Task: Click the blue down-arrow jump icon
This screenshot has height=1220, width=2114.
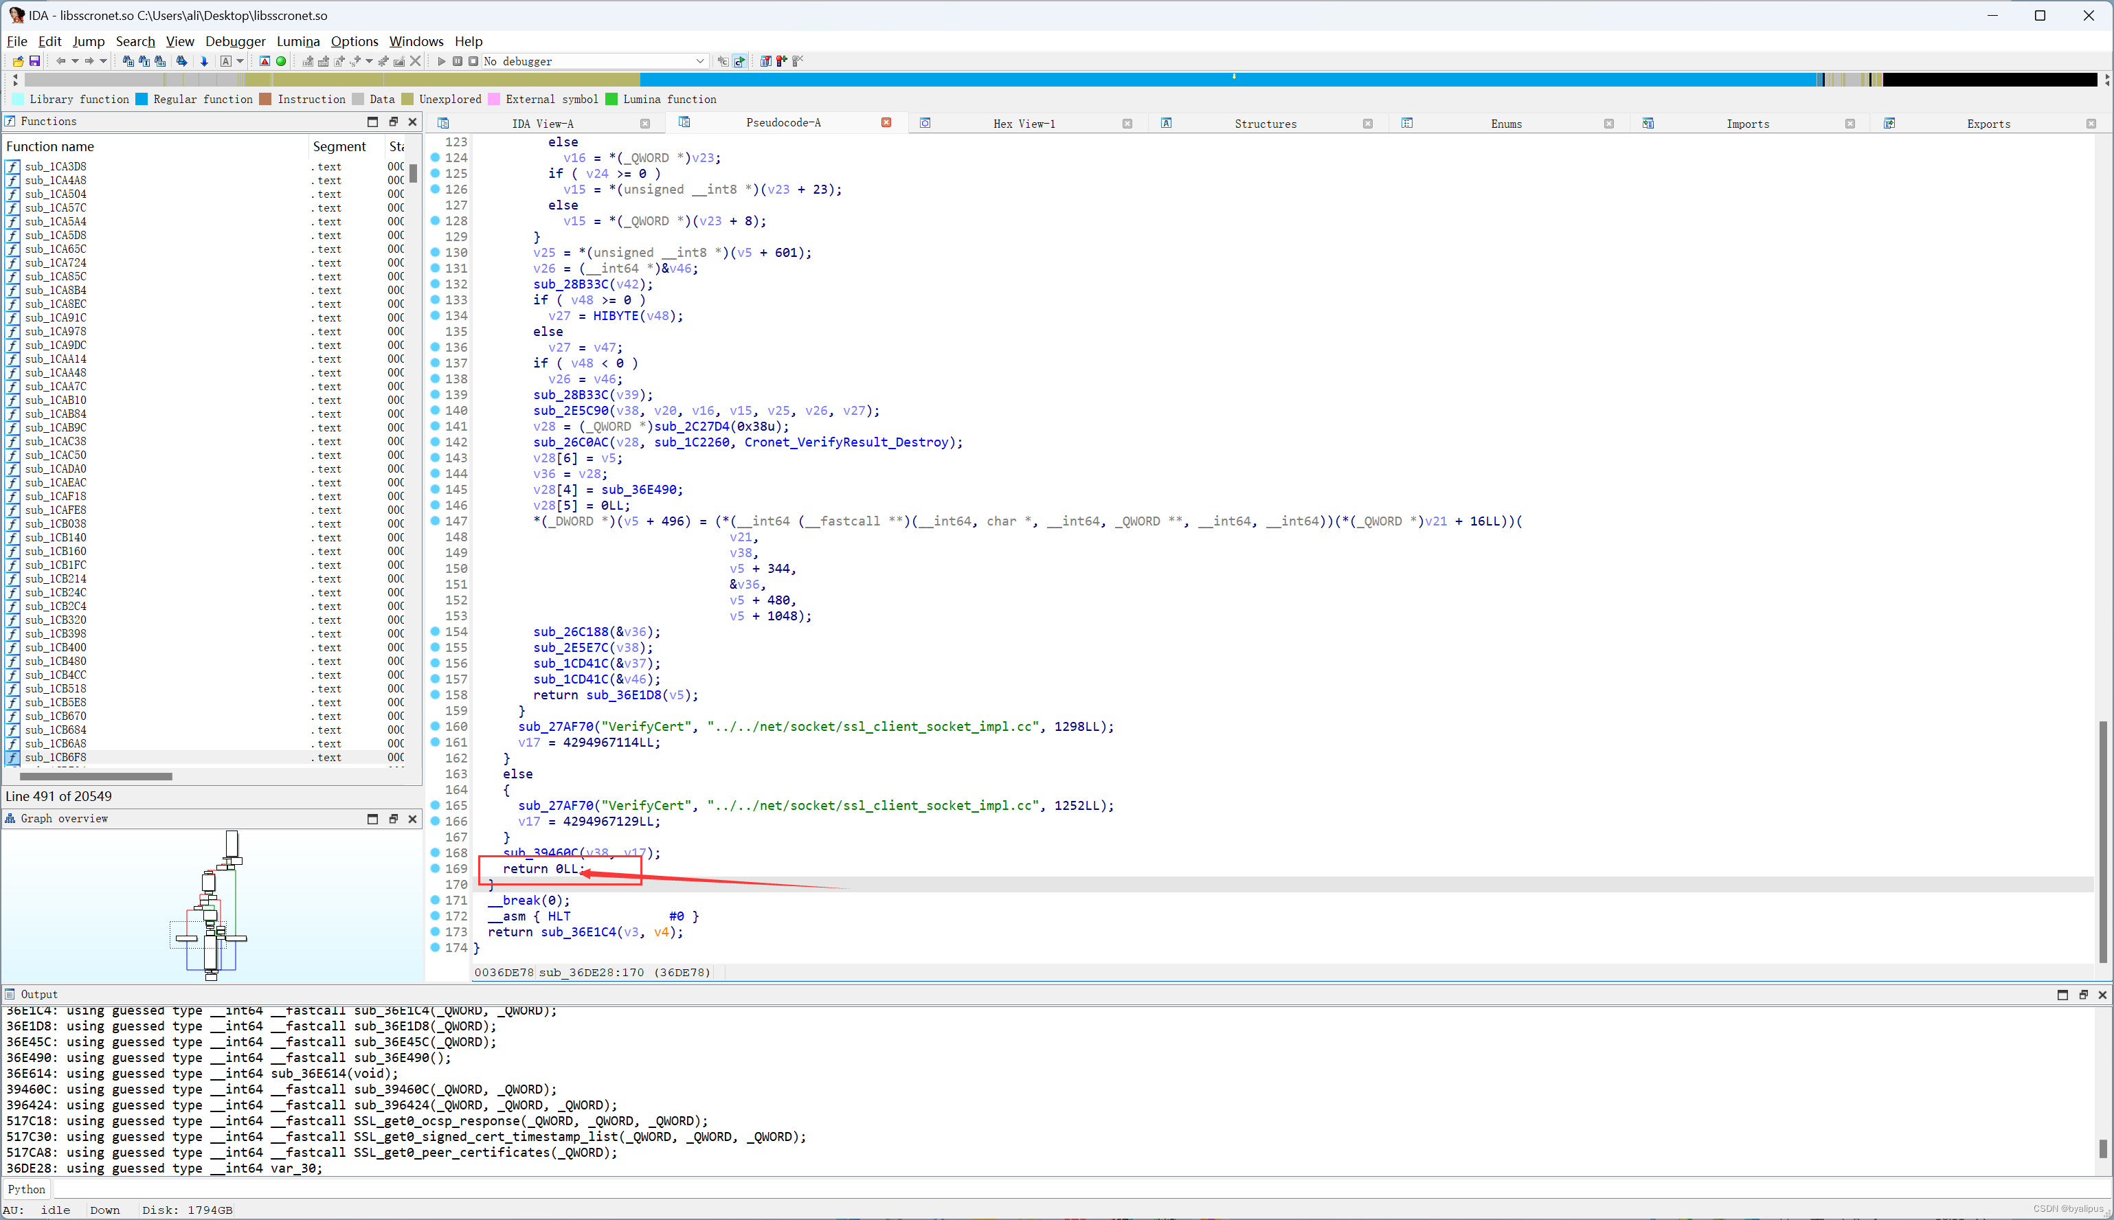Action: (203, 61)
